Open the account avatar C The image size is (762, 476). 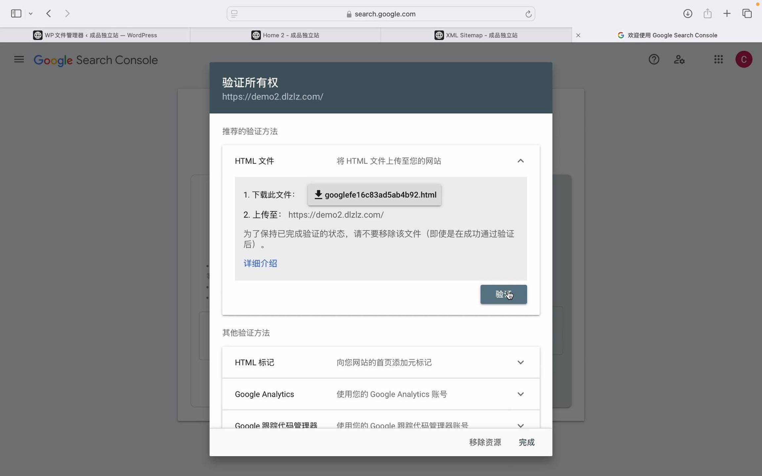coord(744,59)
